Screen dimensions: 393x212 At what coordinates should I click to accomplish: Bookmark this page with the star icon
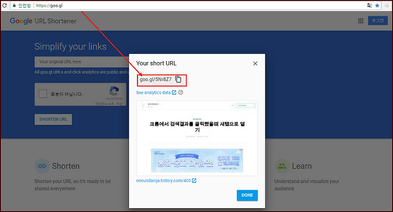coord(377,5)
